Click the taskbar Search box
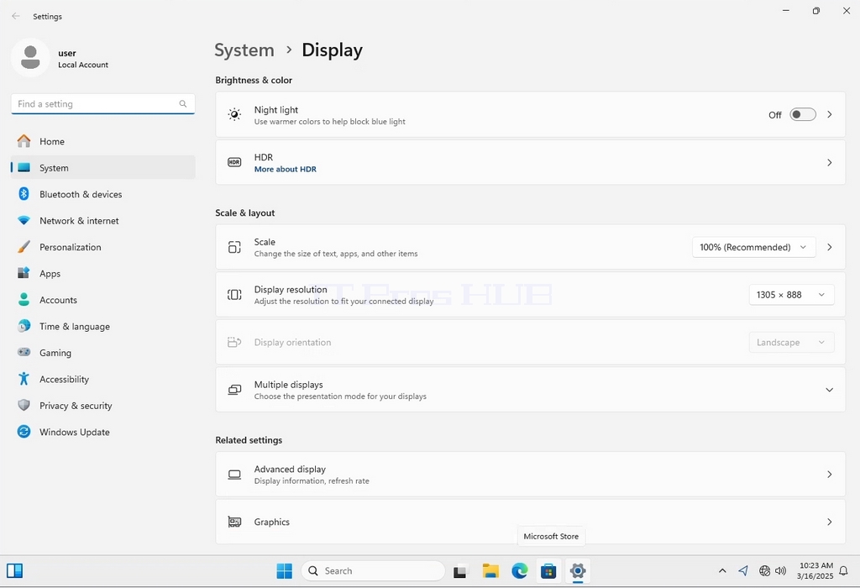Image resolution: width=860 pixels, height=588 pixels. pyautogui.click(x=373, y=571)
